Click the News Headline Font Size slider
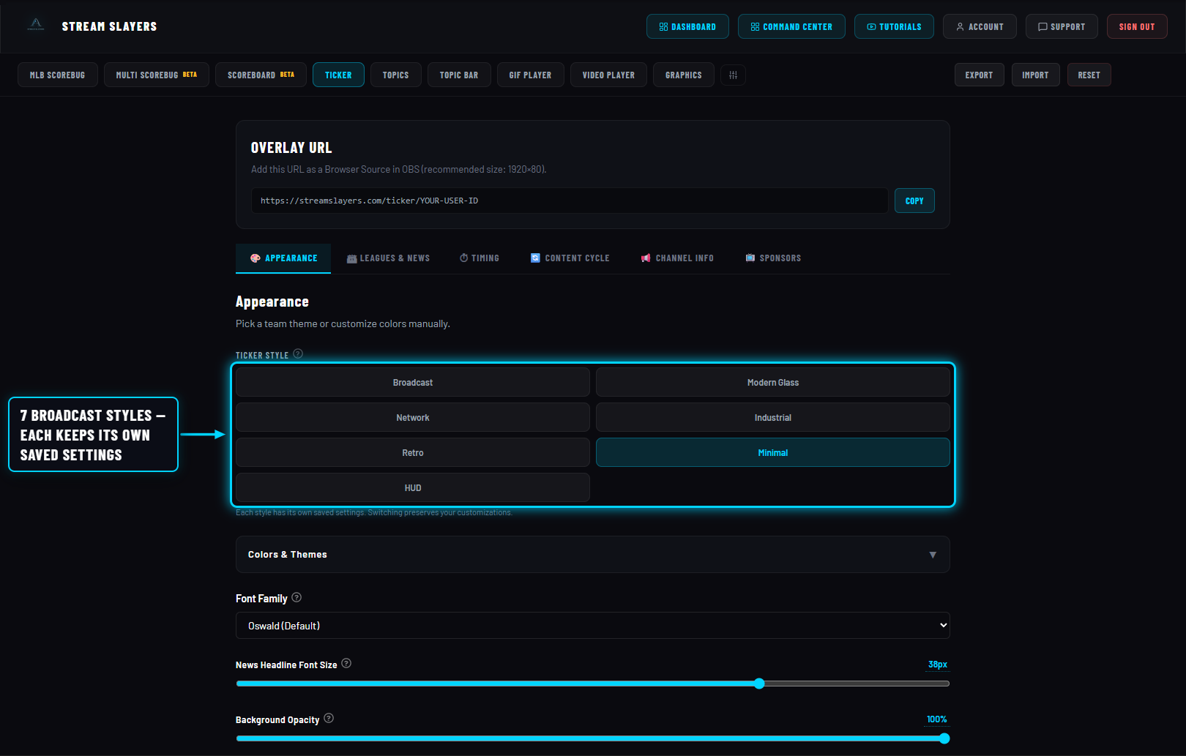The width and height of the screenshot is (1186, 756). coord(593,684)
